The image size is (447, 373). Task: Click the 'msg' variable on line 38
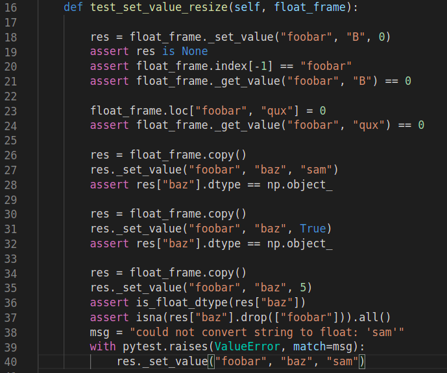[x=100, y=333]
